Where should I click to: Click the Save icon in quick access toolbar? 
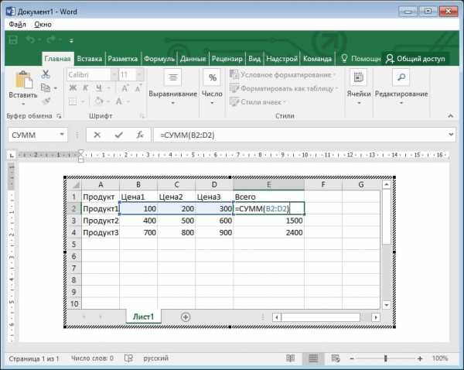click(13, 39)
